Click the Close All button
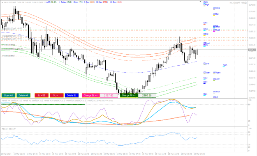The image size is (257, 156). tap(8, 95)
